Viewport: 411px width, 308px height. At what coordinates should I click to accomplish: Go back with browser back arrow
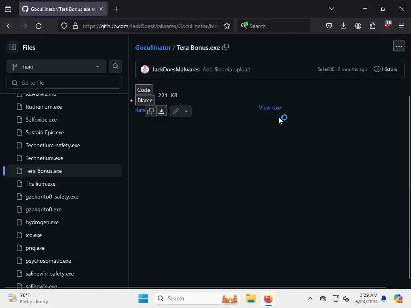point(10,26)
